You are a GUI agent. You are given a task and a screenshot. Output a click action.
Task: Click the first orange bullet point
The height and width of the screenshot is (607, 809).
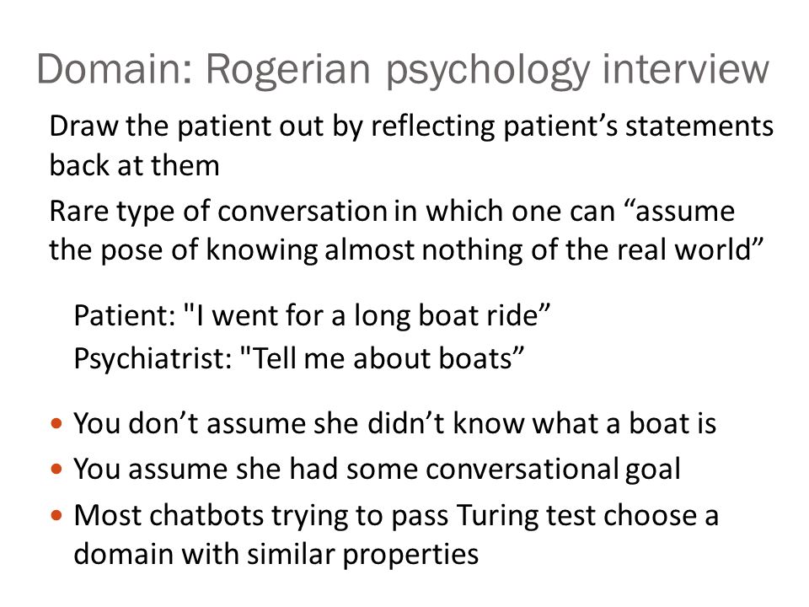[56, 424]
